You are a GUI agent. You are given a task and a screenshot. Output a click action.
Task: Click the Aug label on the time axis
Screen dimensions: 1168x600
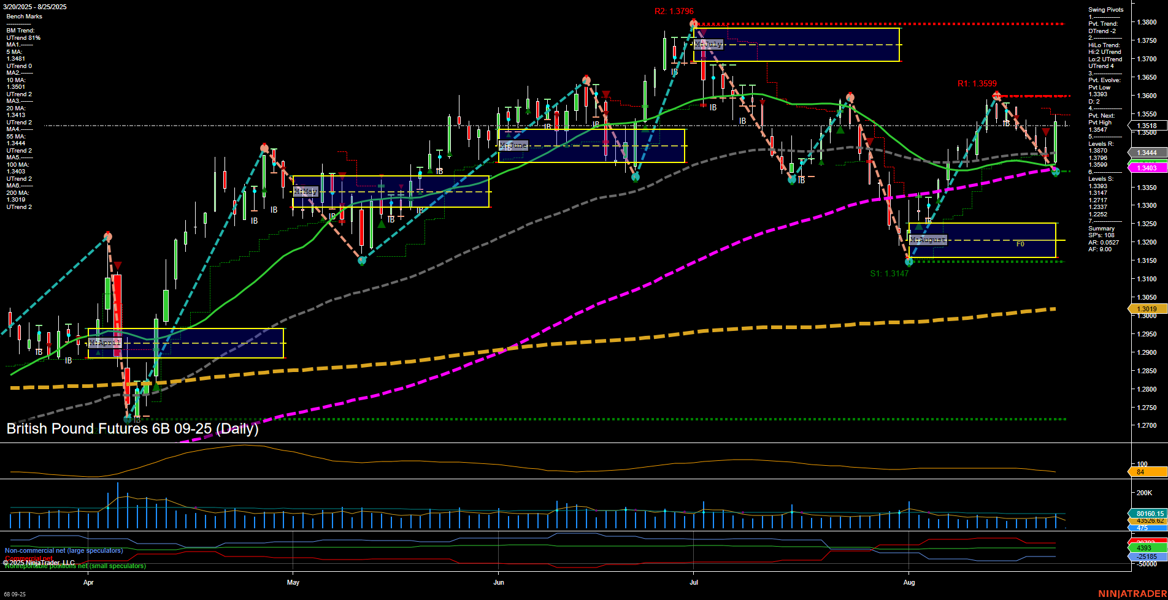tap(909, 582)
